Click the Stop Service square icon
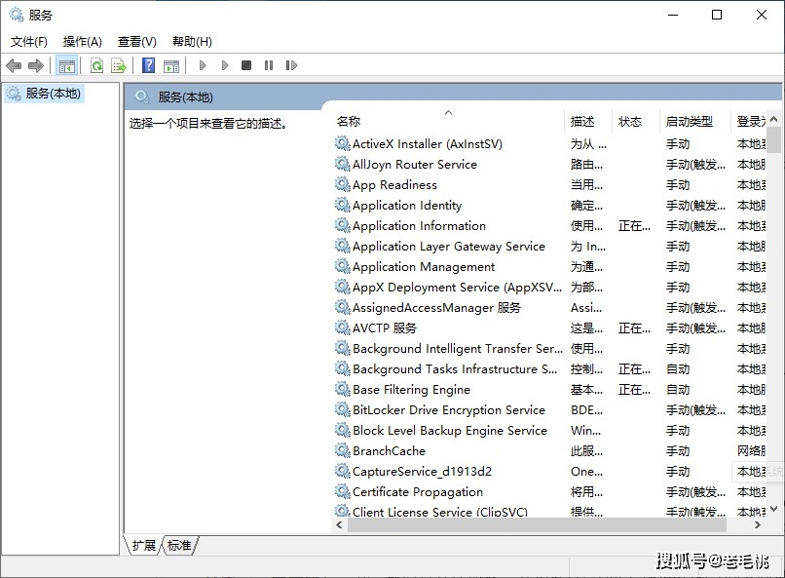 [x=245, y=65]
